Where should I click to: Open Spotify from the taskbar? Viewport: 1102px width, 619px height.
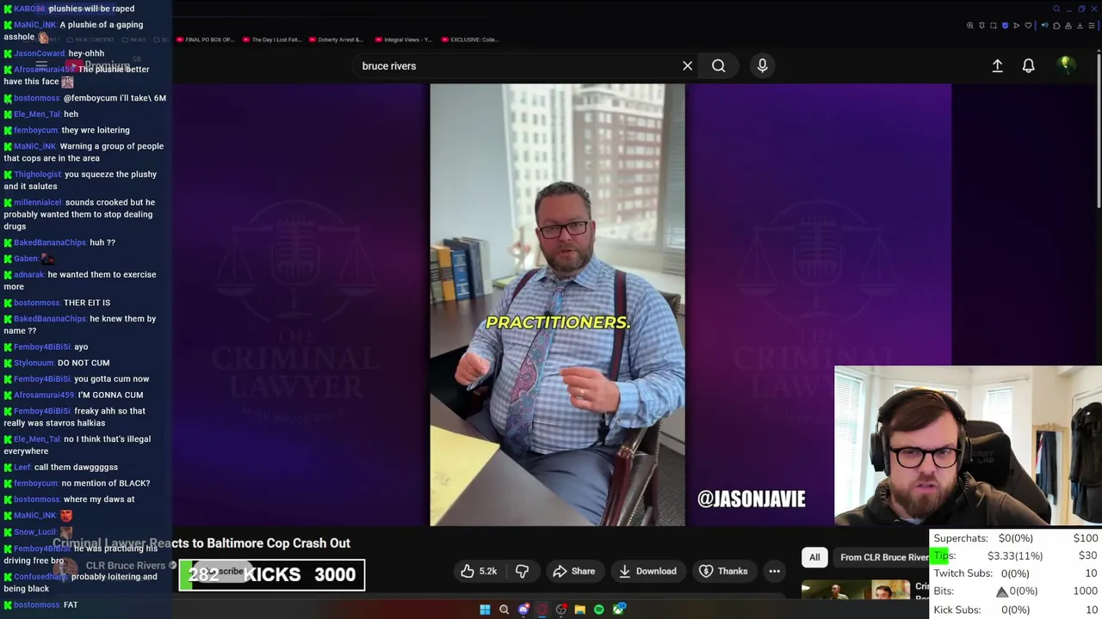[598, 610]
